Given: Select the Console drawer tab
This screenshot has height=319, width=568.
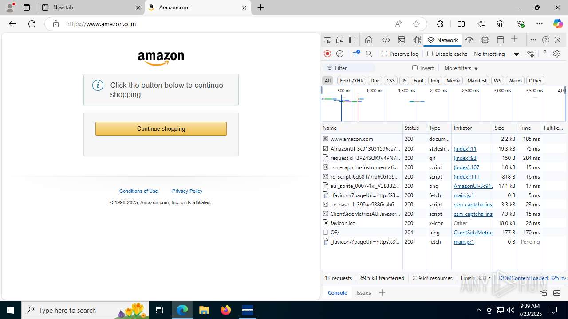Looking at the screenshot, I should 337,292.
